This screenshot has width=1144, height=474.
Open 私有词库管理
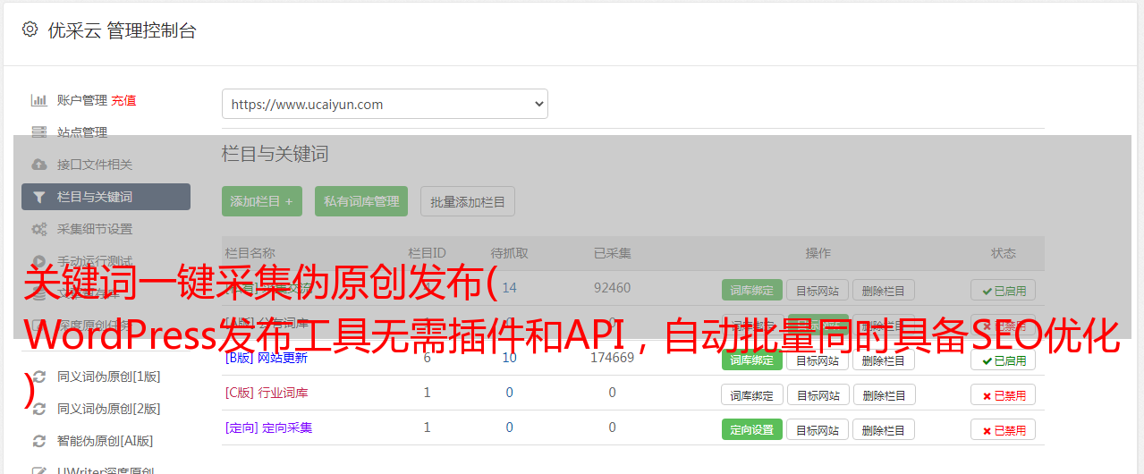click(361, 201)
